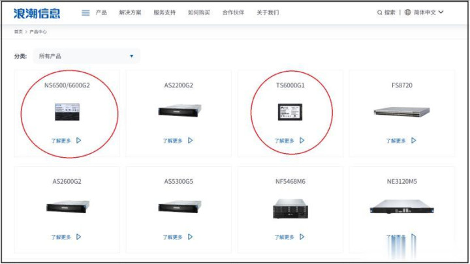Click 了解更多 under FS8720

[396, 141]
